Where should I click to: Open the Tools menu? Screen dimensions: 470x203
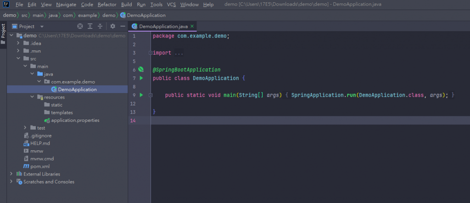(157, 5)
